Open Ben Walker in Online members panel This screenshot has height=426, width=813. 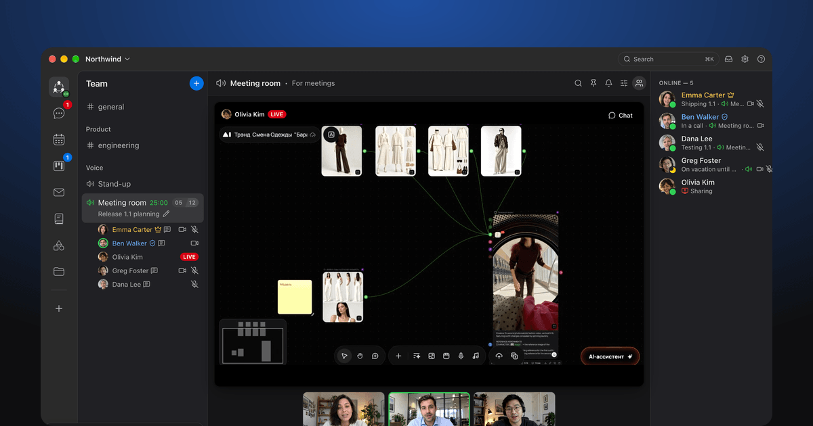click(711, 121)
